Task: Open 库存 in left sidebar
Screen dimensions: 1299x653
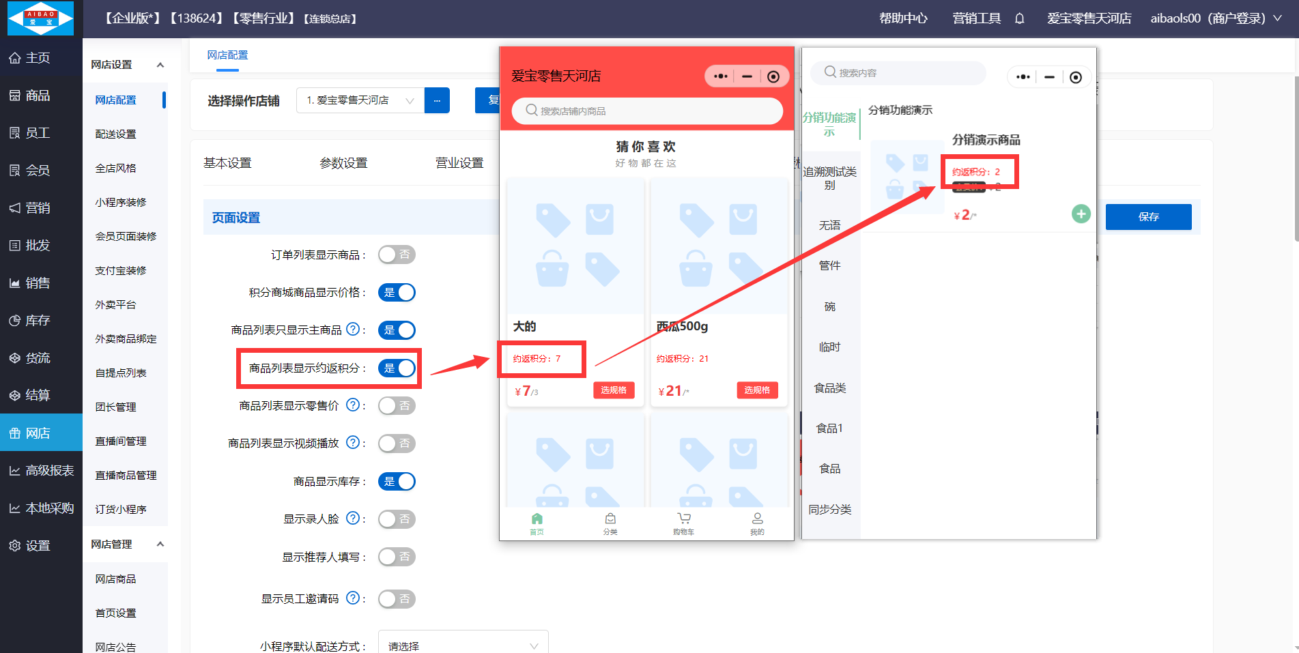Action: point(41,321)
